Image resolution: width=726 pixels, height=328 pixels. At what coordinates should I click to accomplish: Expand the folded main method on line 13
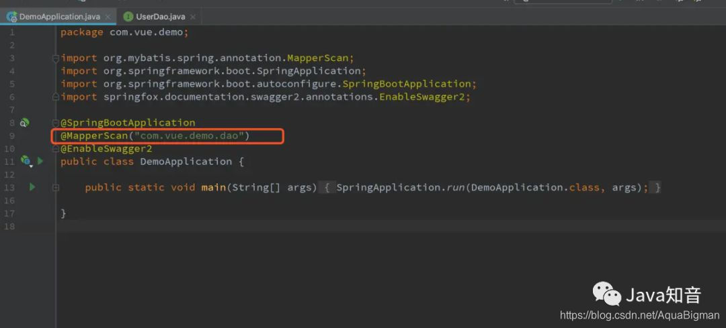coord(56,188)
